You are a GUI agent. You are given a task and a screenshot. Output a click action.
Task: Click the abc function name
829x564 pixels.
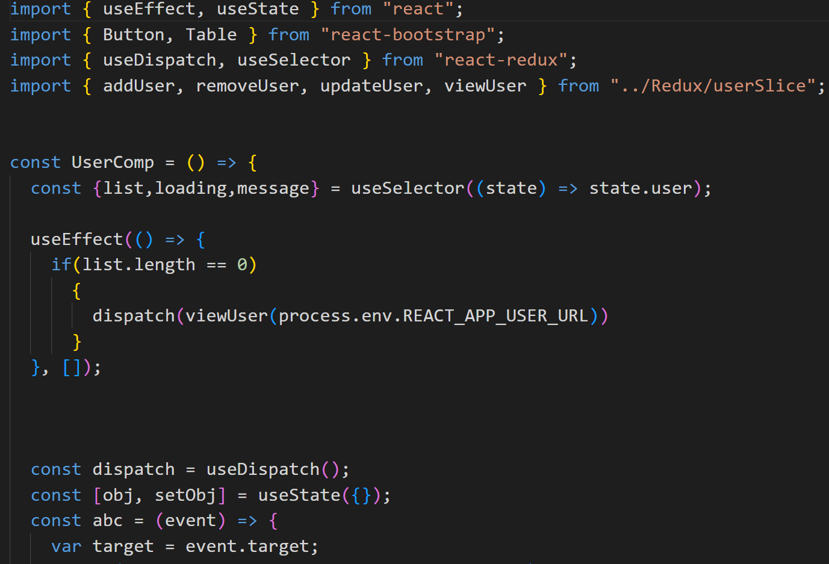click(108, 521)
